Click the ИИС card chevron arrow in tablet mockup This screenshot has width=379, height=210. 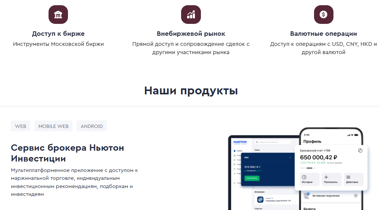290,157
